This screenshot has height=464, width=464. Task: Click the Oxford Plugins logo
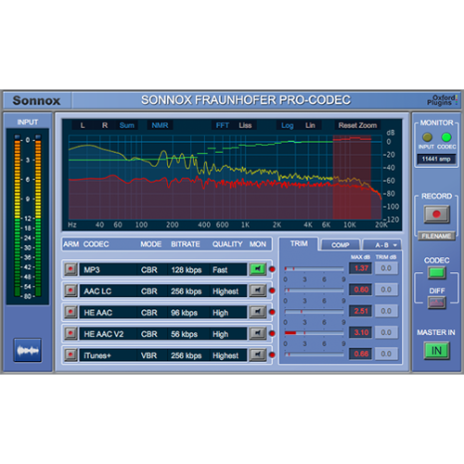coord(442,100)
